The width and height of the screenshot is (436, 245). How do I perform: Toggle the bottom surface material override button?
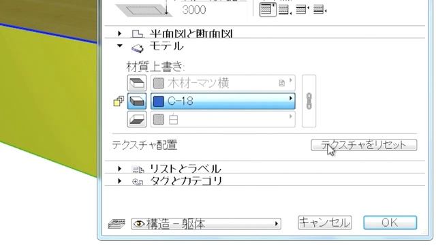pyautogui.click(x=137, y=119)
